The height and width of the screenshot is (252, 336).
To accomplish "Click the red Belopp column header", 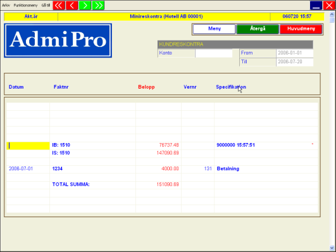I will pyautogui.click(x=146, y=87).
